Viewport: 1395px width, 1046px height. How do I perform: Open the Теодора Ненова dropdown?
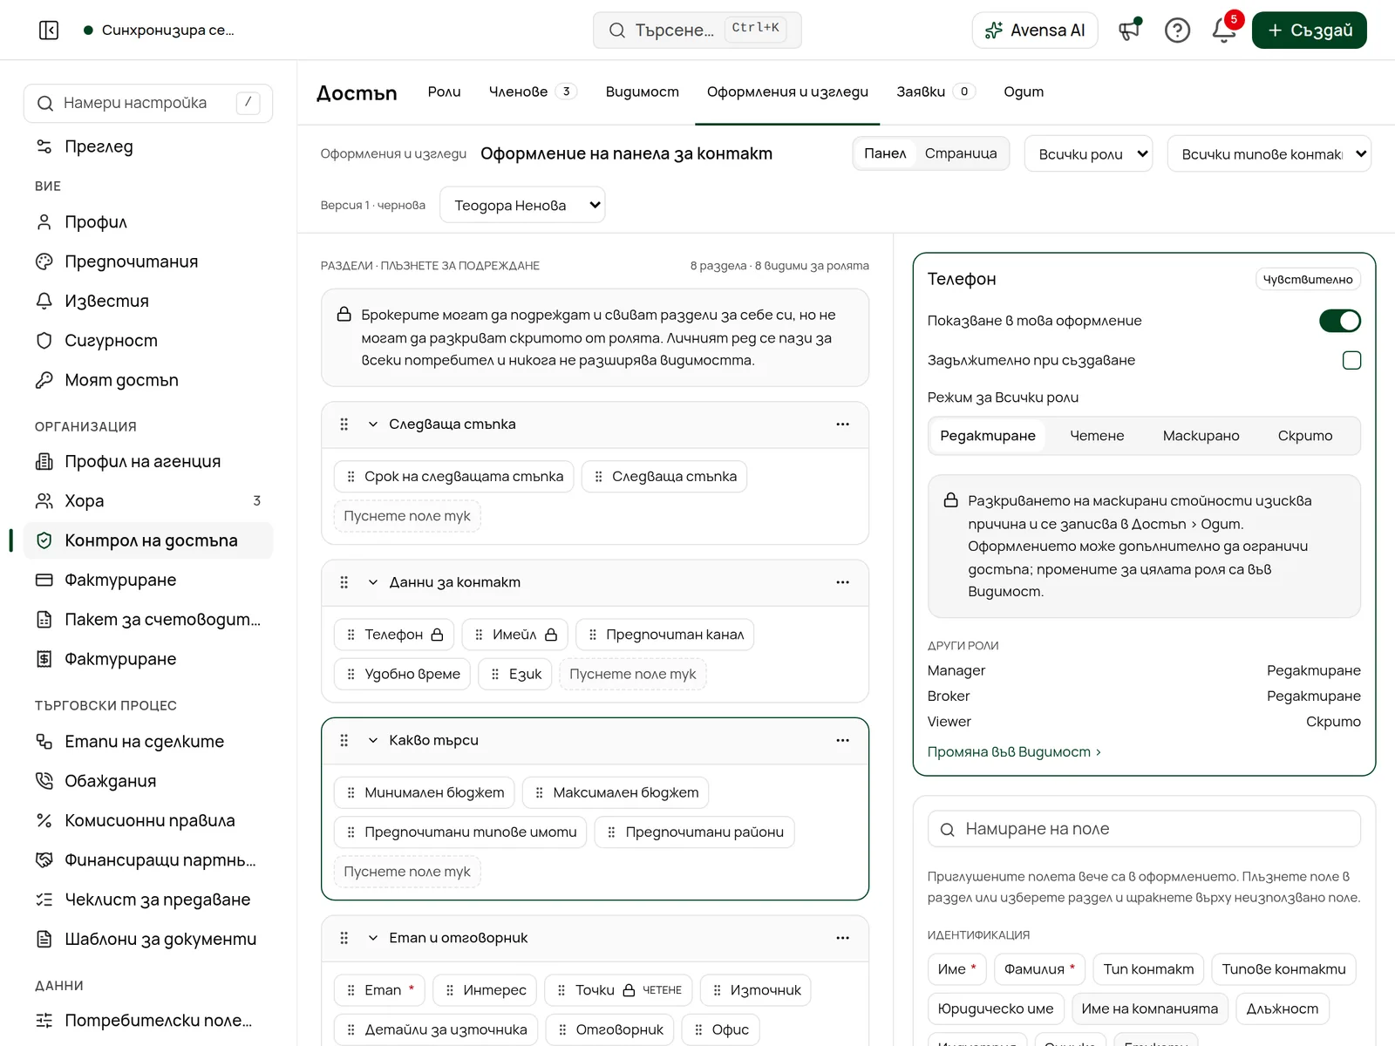[522, 206]
